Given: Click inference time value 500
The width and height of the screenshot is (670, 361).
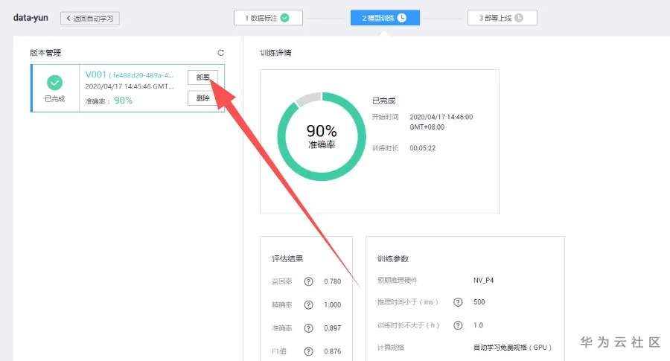Looking at the screenshot, I should click(x=479, y=302).
